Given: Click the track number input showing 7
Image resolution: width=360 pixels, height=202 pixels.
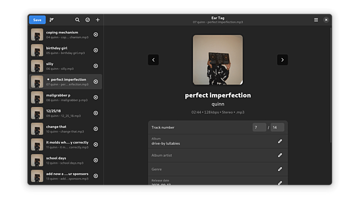Looking at the screenshot, I should pyautogui.click(x=259, y=128).
